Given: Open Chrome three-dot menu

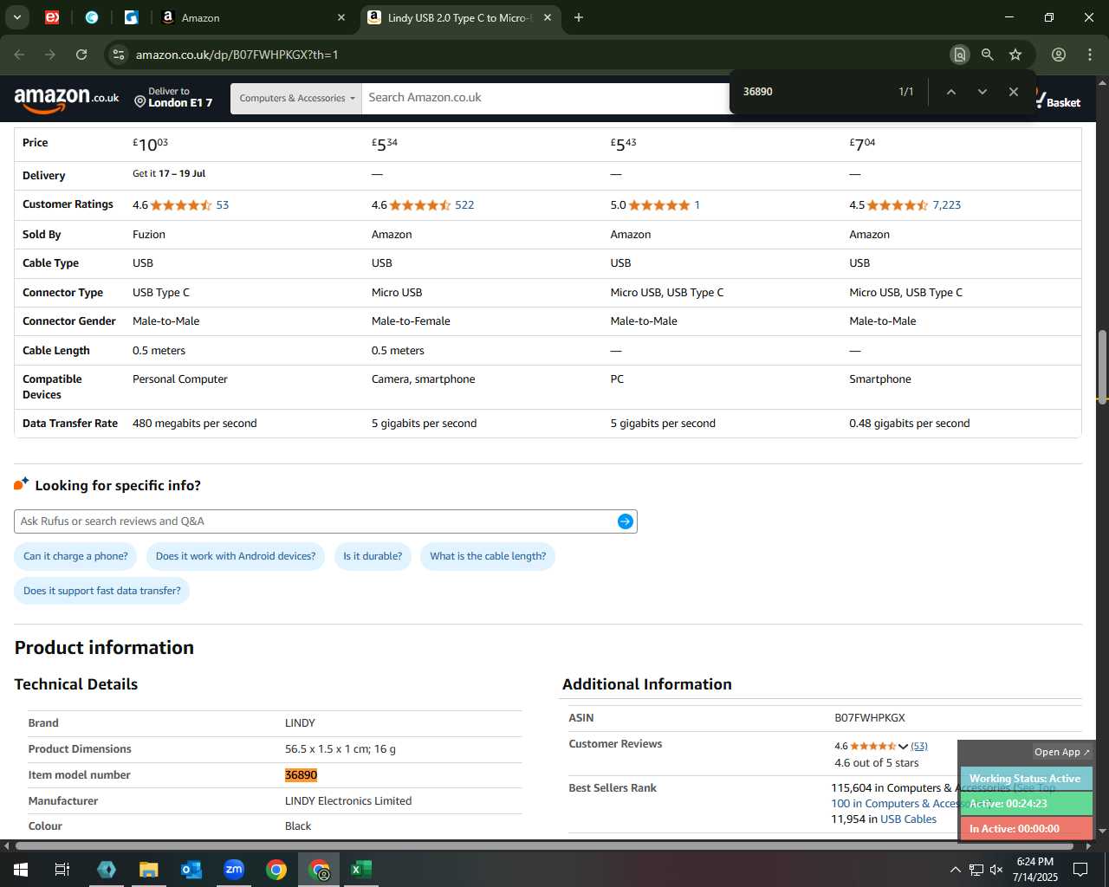Looking at the screenshot, I should tap(1090, 55).
